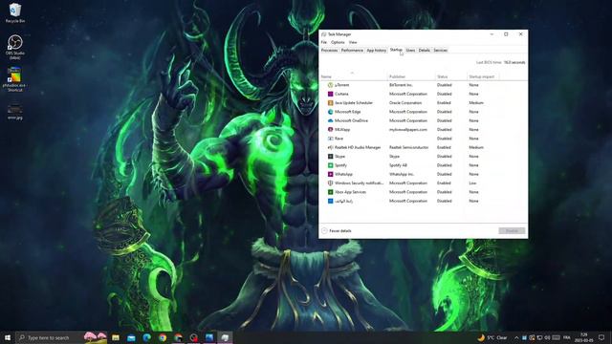
Task: Select the Startup tab
Action: [396, 50]
